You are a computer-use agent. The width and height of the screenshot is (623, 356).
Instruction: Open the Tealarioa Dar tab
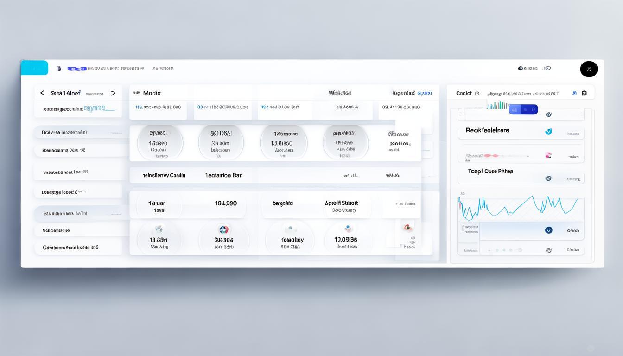[223, 176]
